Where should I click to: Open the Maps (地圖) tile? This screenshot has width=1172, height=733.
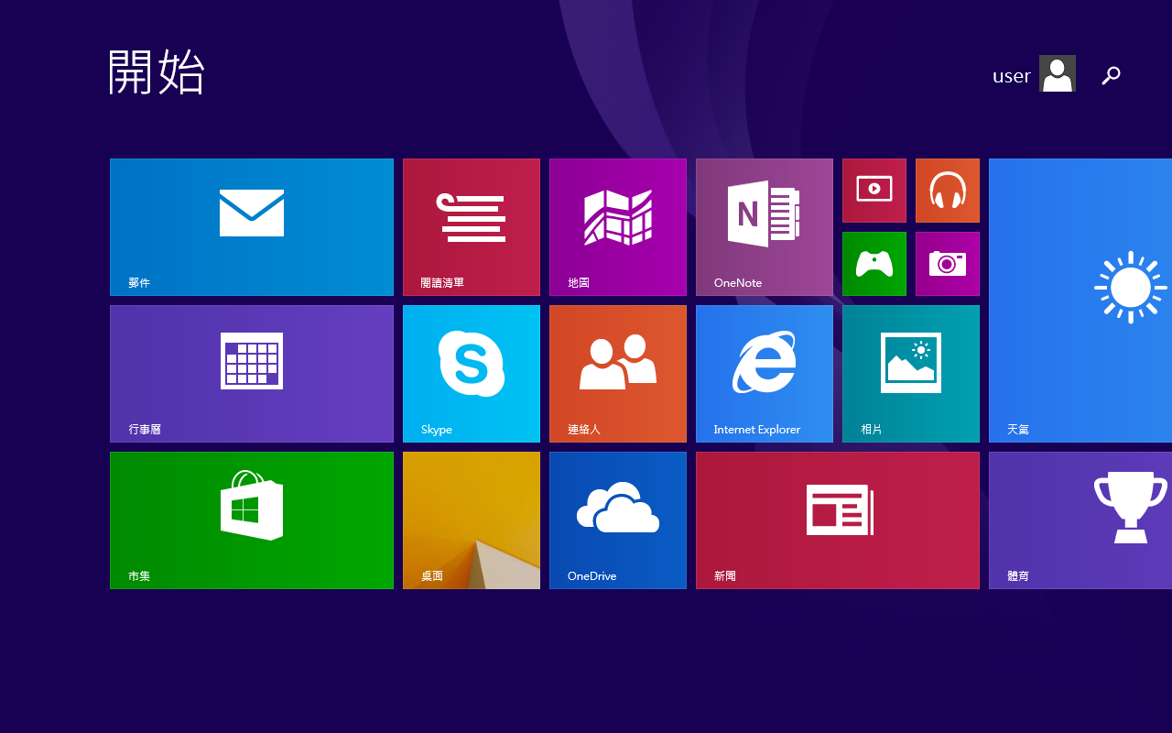[x=618, y=227]
